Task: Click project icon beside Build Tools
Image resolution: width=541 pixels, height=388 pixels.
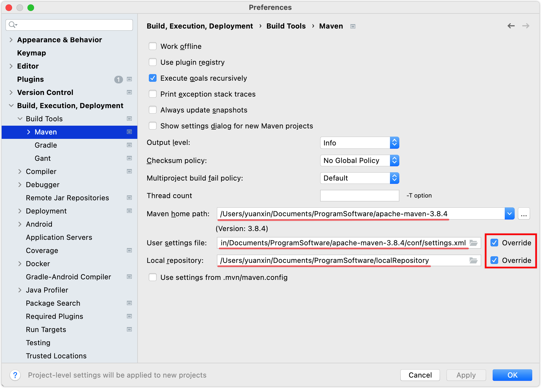Action: 129,119
